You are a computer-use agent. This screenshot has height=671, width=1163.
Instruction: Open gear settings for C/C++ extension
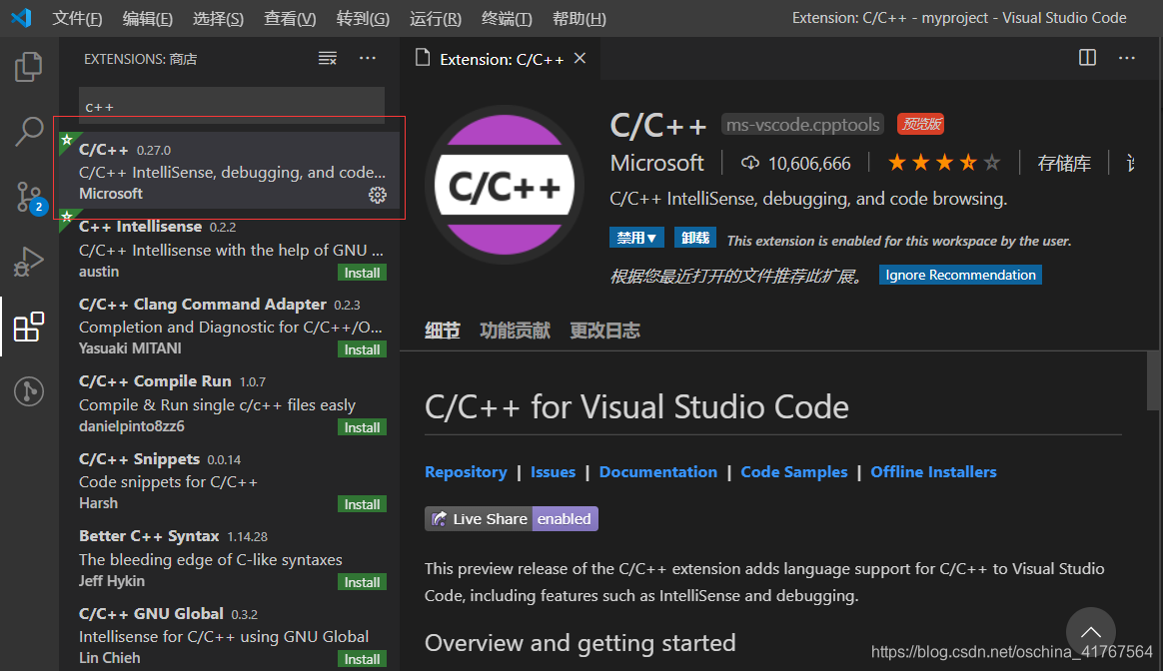pos(378,195)
